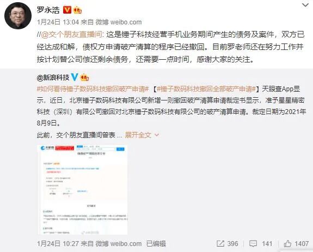Click the thumbs-up member badge beside 罗永浩
313x252 pixels.
coord(78,10)
